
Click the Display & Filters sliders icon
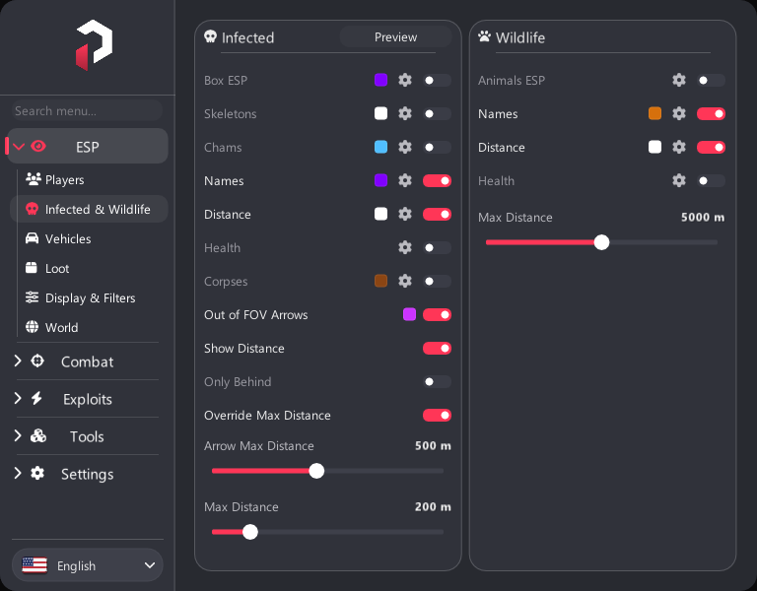(x=32, y=297)
